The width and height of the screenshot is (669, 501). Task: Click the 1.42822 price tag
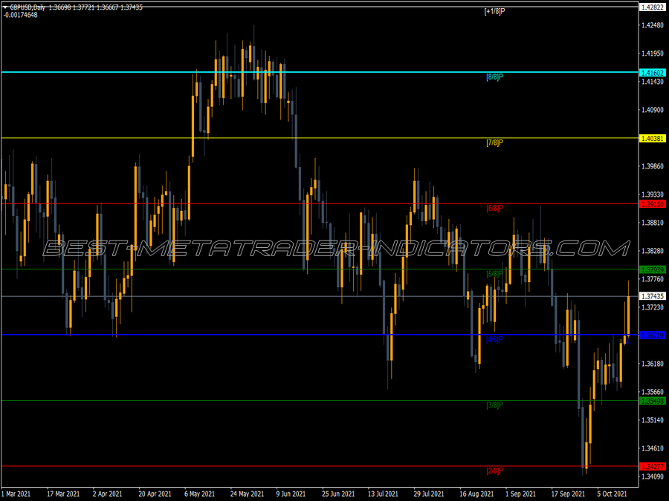[653, 7]
